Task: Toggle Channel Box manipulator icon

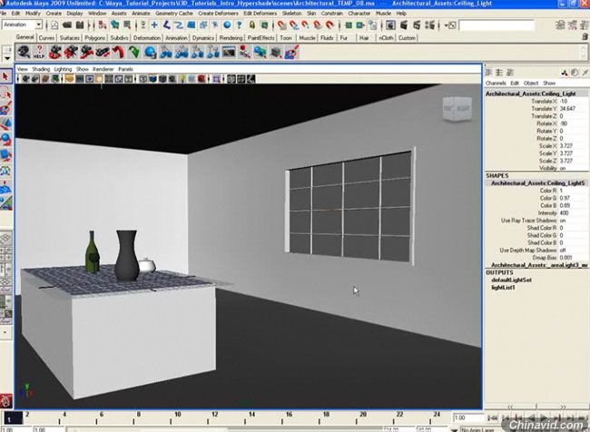Action: click(x=564, y=73)
